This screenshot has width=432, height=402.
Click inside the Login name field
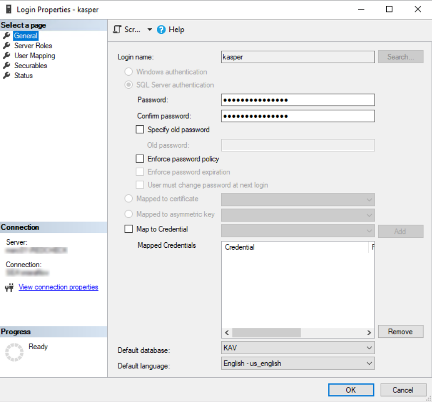297,57
